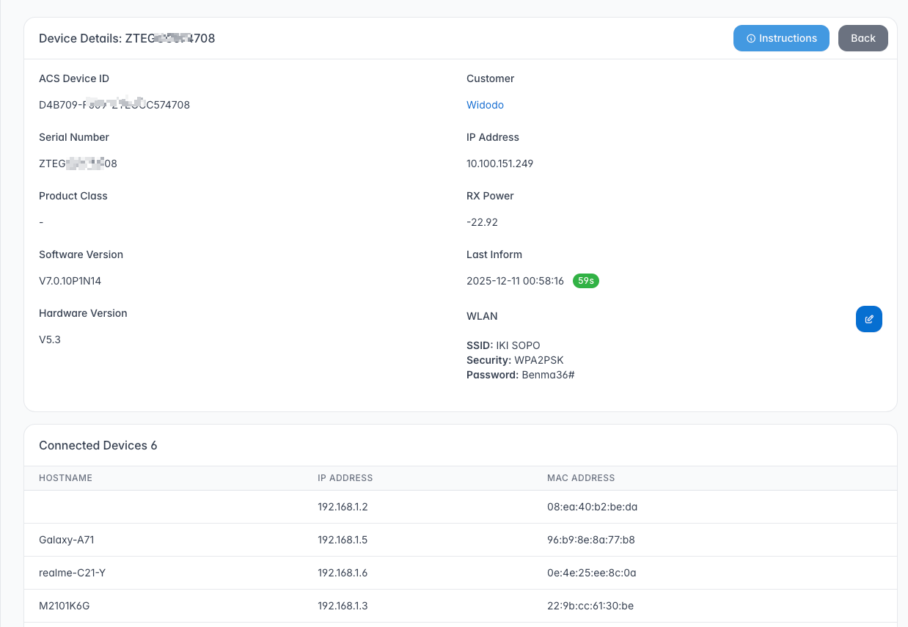Click the WLAN edit pencil icon
908x627 pixels.
click(x=868, y=319)
